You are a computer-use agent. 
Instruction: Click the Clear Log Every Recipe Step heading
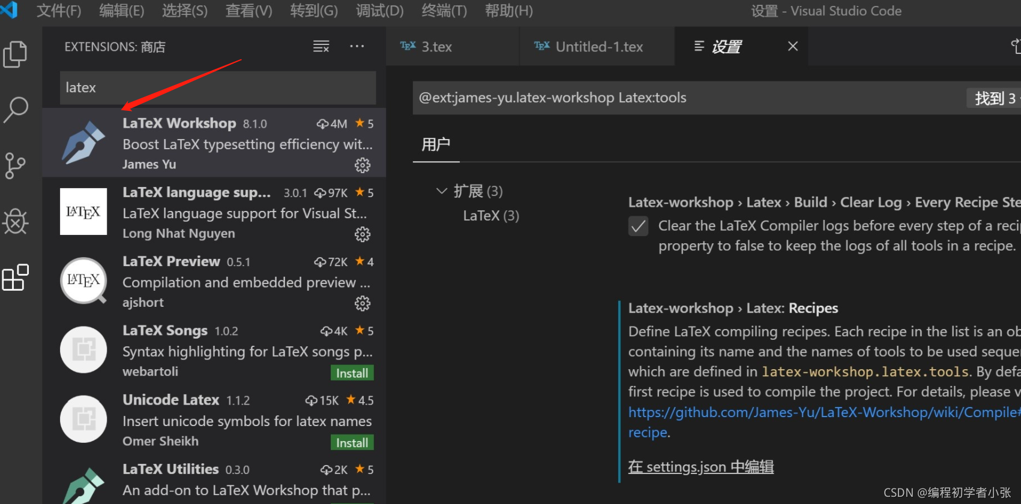pyautogui.click(x=824, y=203)
